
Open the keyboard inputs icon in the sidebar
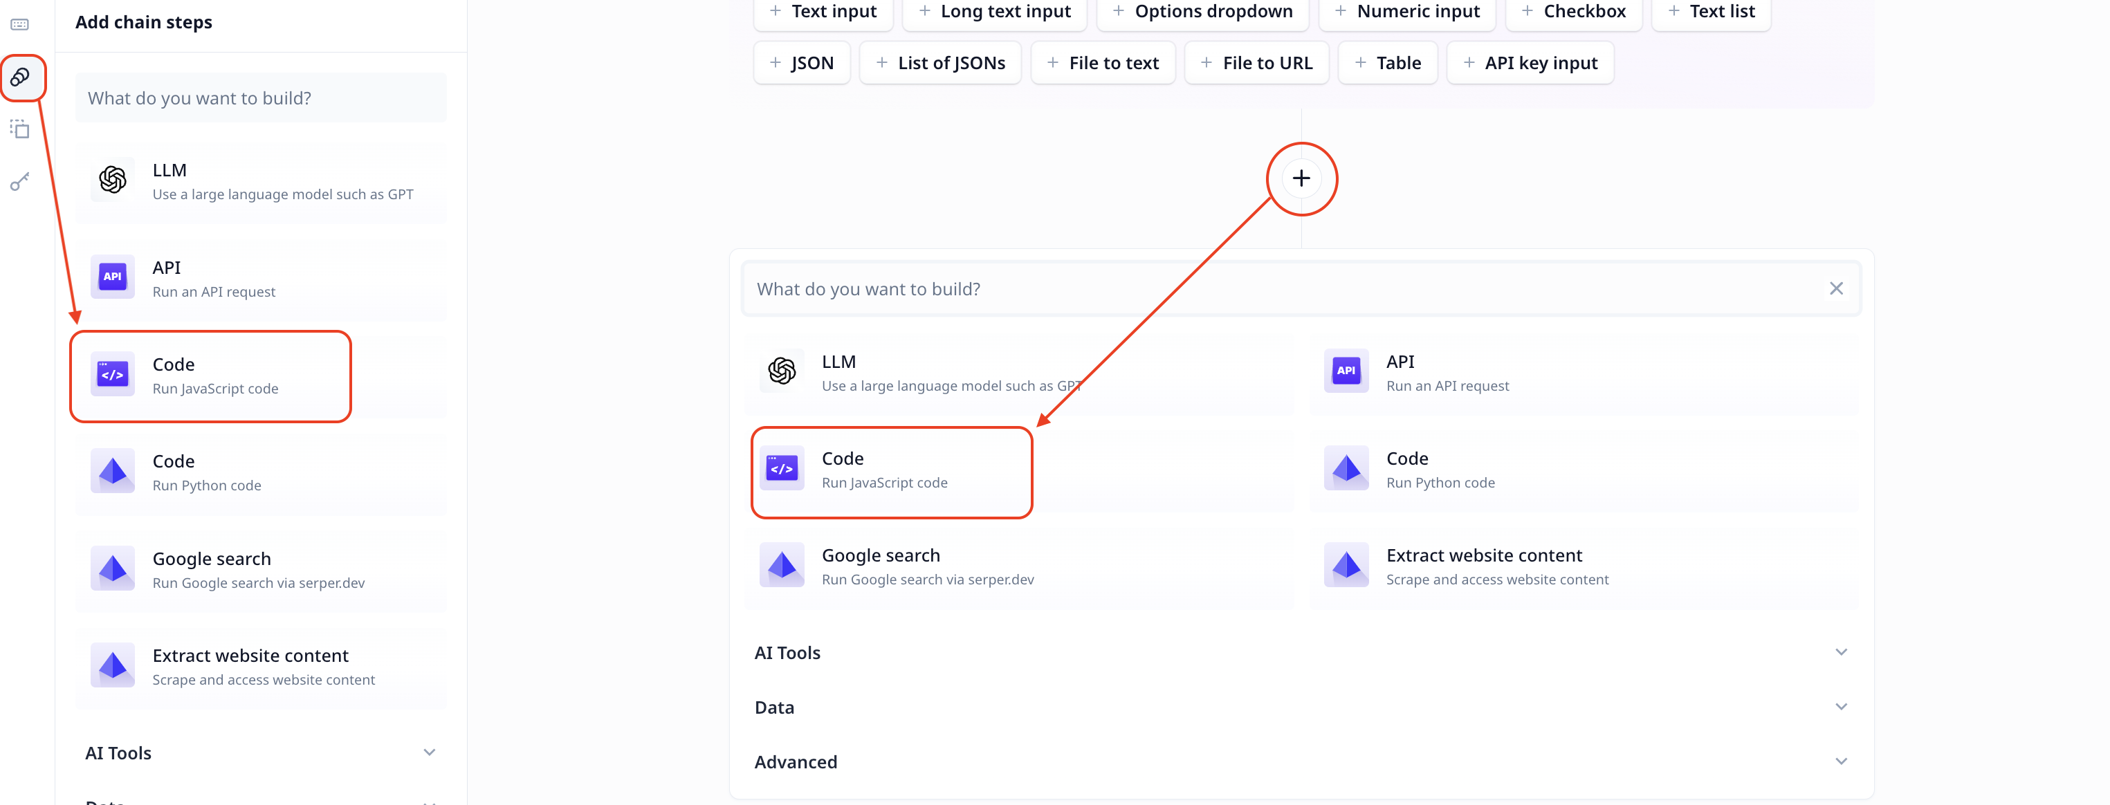21,25
